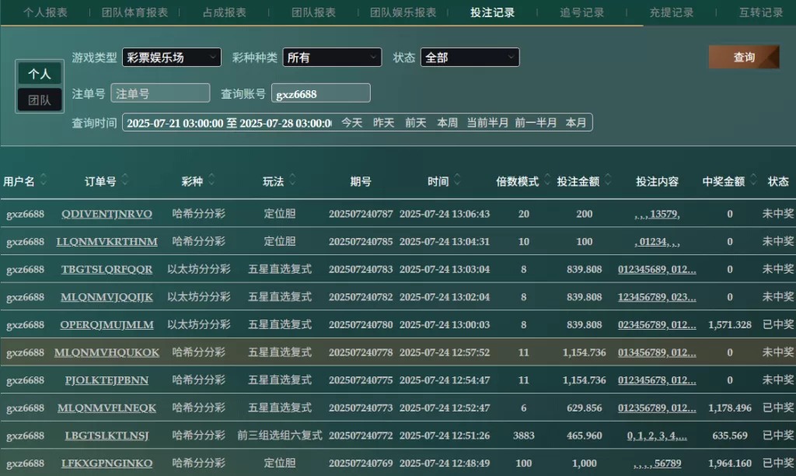Open the 占成报表 tab

pos(225,12)
